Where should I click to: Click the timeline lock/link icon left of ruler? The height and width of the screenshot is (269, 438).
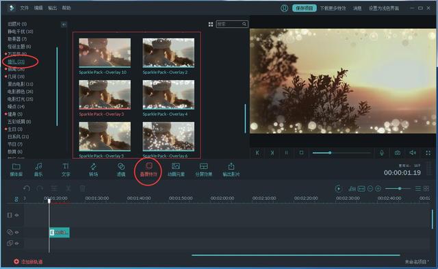[x=16, y=199]
